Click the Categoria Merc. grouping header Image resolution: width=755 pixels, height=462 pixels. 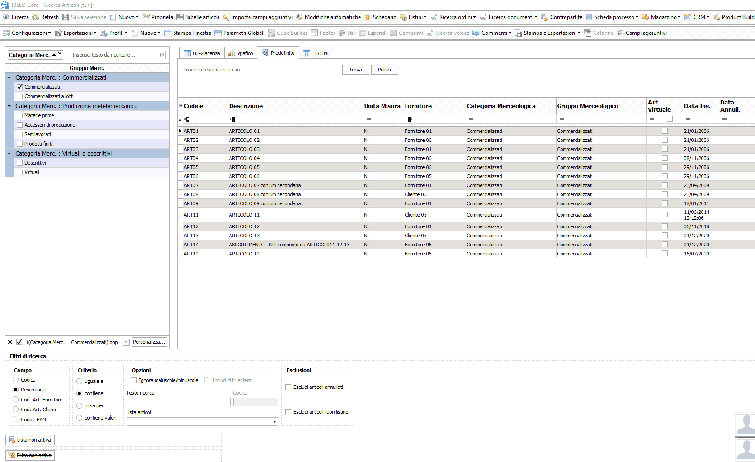click(35, 55)
